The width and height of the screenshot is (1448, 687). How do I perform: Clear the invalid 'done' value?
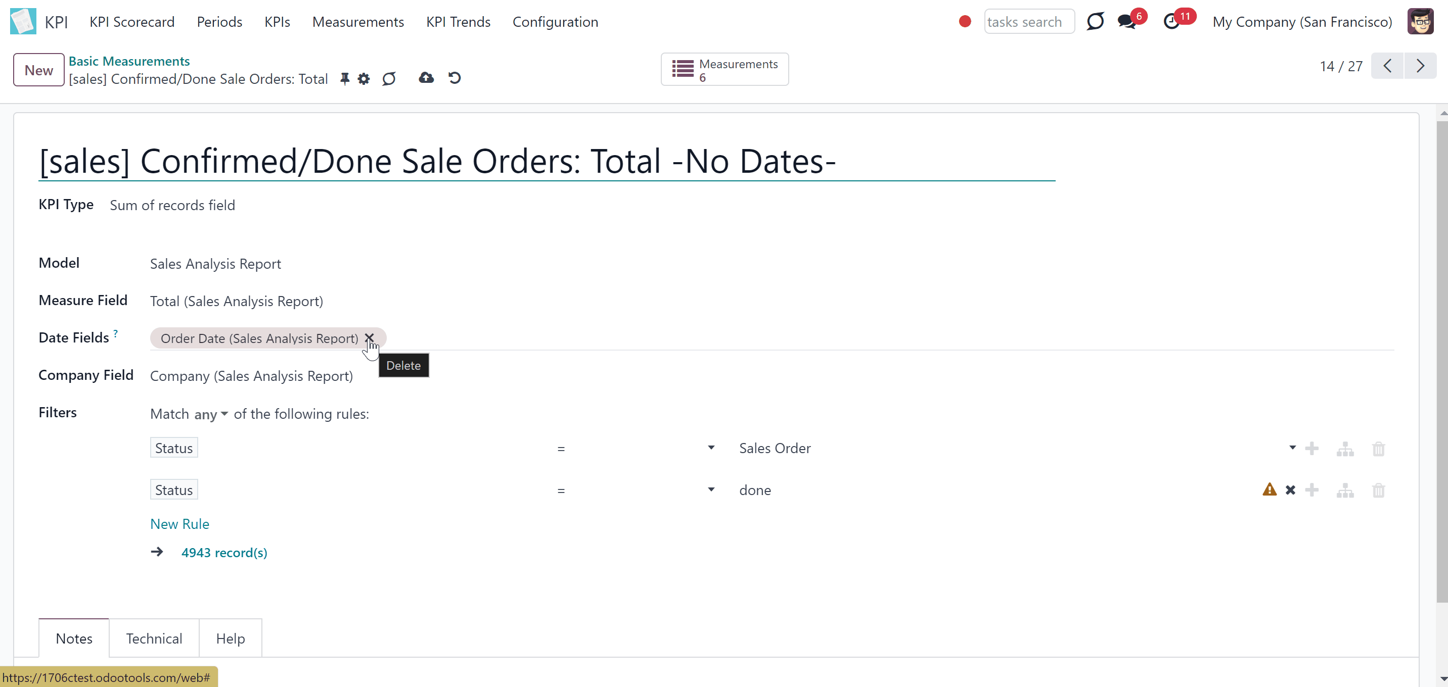coord(1291,490)
